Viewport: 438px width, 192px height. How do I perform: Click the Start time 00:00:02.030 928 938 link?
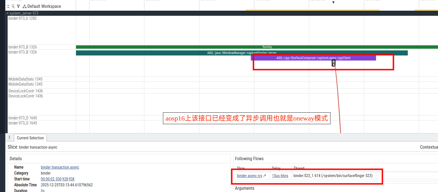[x=58, y=179]
